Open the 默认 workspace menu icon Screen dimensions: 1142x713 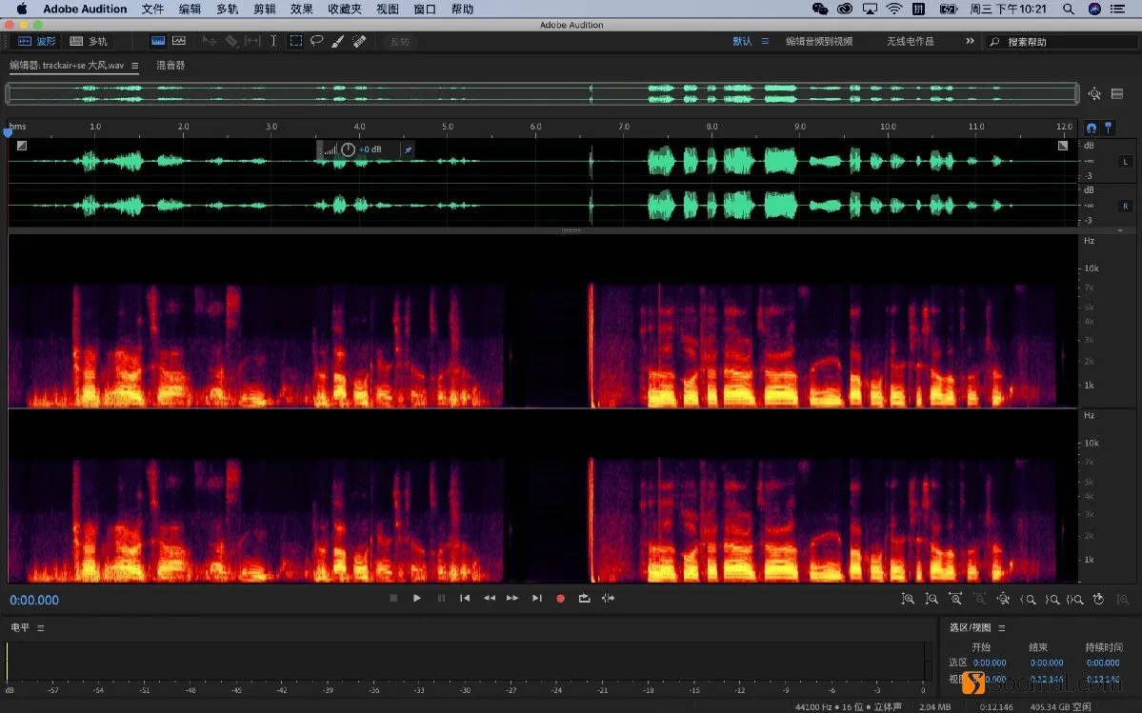[765, 42]
